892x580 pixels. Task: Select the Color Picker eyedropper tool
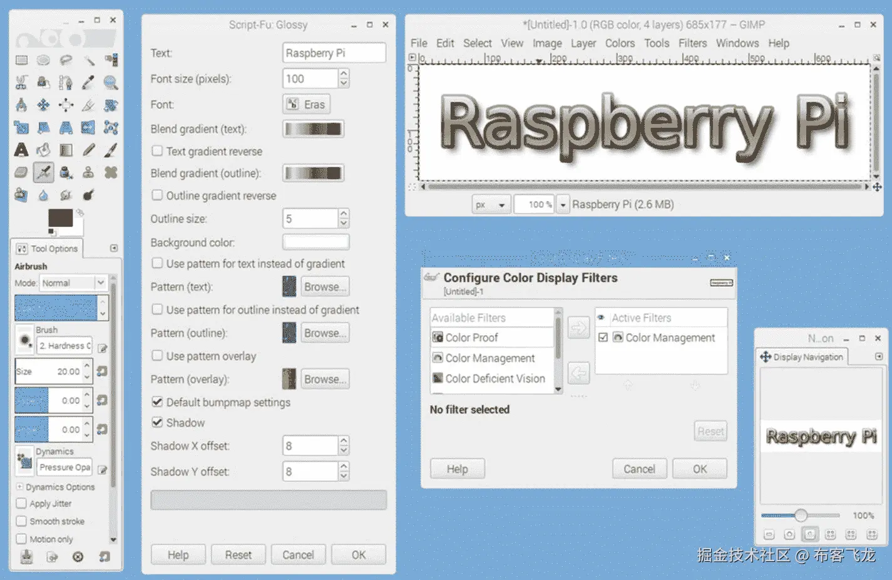point(88,83)
